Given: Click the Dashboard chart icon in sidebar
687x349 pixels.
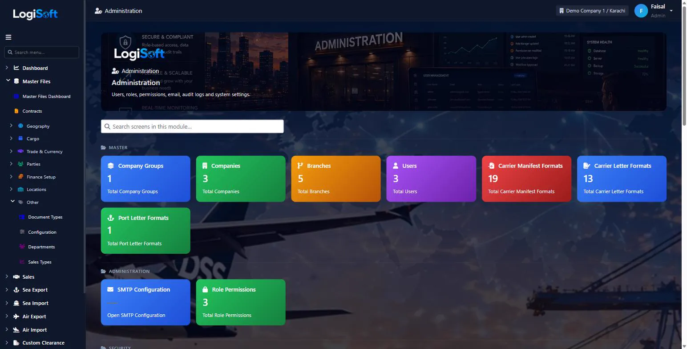Looking at the screenshot, I should [16, 68].
